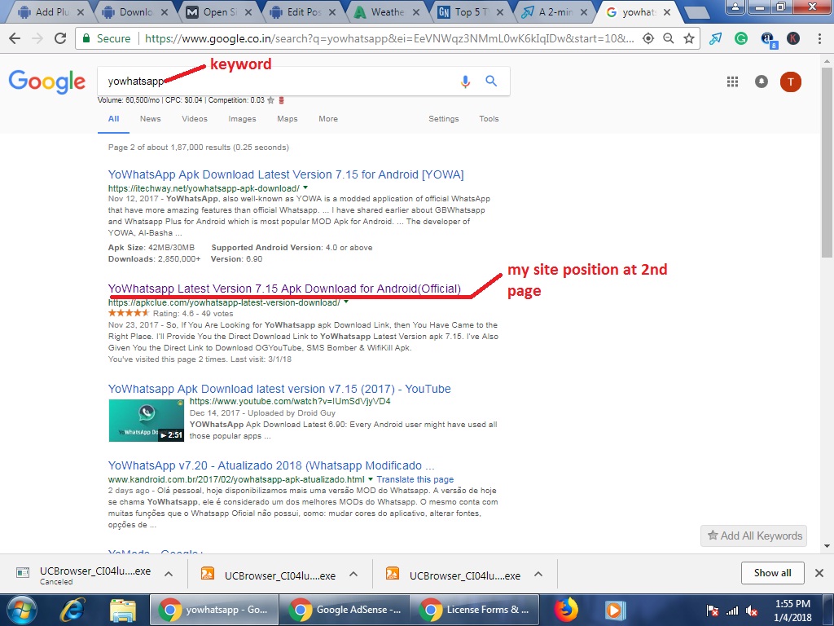
Task: Open the Google apps grid
Action: tap(732, 82)
